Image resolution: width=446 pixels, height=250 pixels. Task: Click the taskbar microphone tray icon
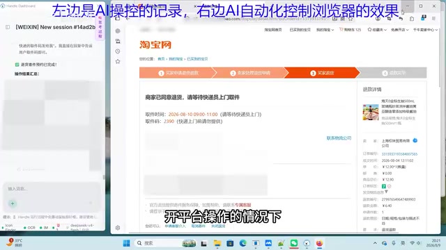[x=394, y=243]
